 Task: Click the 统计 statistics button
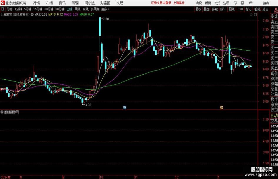[223, 9]
